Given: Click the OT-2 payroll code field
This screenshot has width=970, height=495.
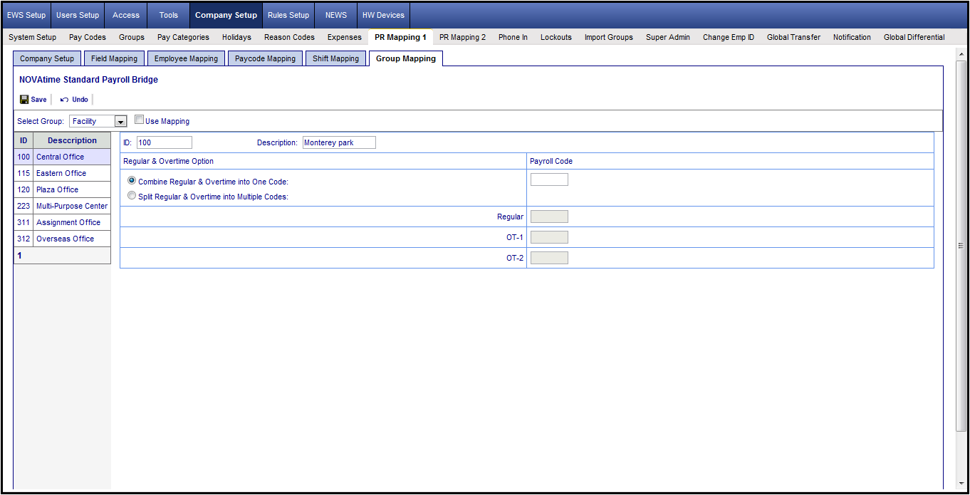Looking at the screenshot, I should pyautogui.click(x=550, y=258).
